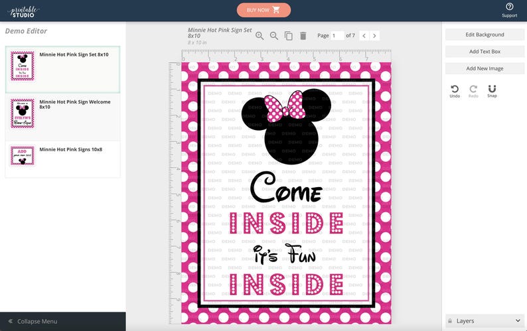
Task: Select the first pink INSIDE text on canvas
Action: coord(286,223)
